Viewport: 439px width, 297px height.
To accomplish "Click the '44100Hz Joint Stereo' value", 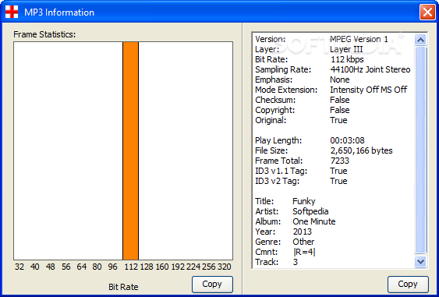I will [x=370, y=69].
